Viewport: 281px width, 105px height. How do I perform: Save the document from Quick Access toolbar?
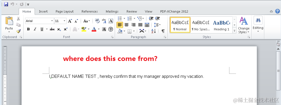[x=6, y=4]
